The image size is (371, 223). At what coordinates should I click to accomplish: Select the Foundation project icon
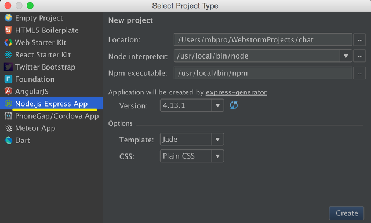coord(8,79)
